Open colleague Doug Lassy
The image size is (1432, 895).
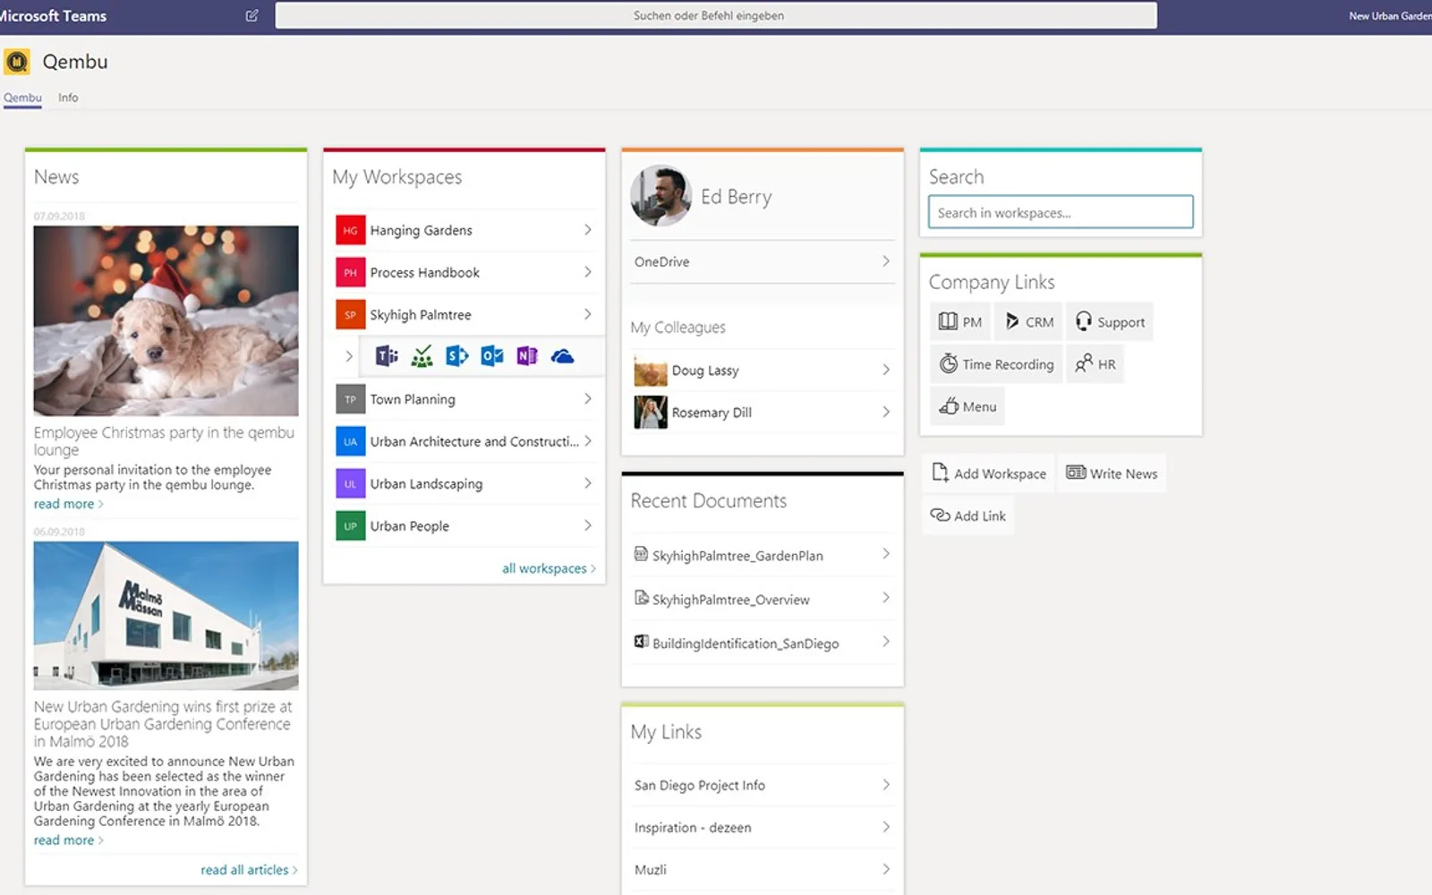[763, 370]
